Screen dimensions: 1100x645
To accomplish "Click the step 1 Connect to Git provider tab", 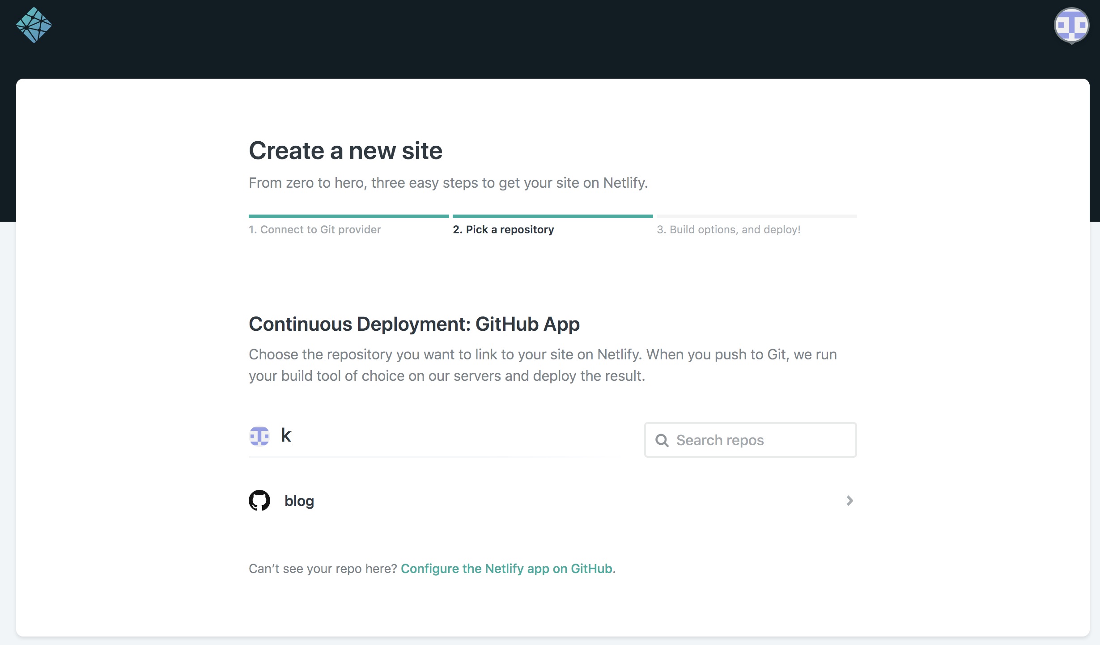I will (x=315, y=229).
